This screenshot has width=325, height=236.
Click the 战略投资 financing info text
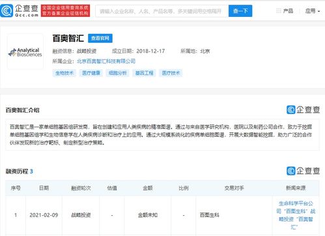coord(87,52)
